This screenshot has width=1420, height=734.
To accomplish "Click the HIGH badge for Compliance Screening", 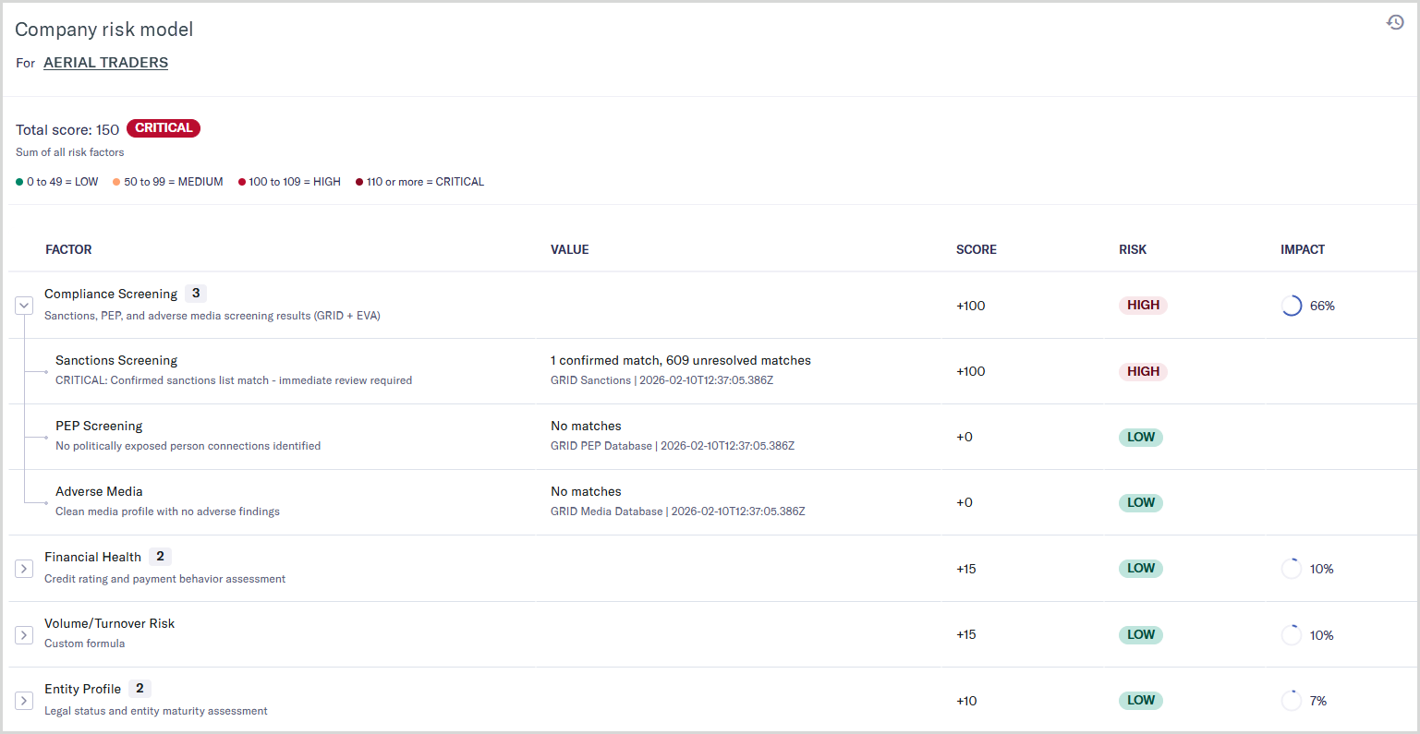I will click(x=1143, y=306).
